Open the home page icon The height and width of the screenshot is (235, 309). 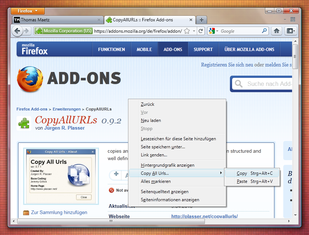click(277, 31)
